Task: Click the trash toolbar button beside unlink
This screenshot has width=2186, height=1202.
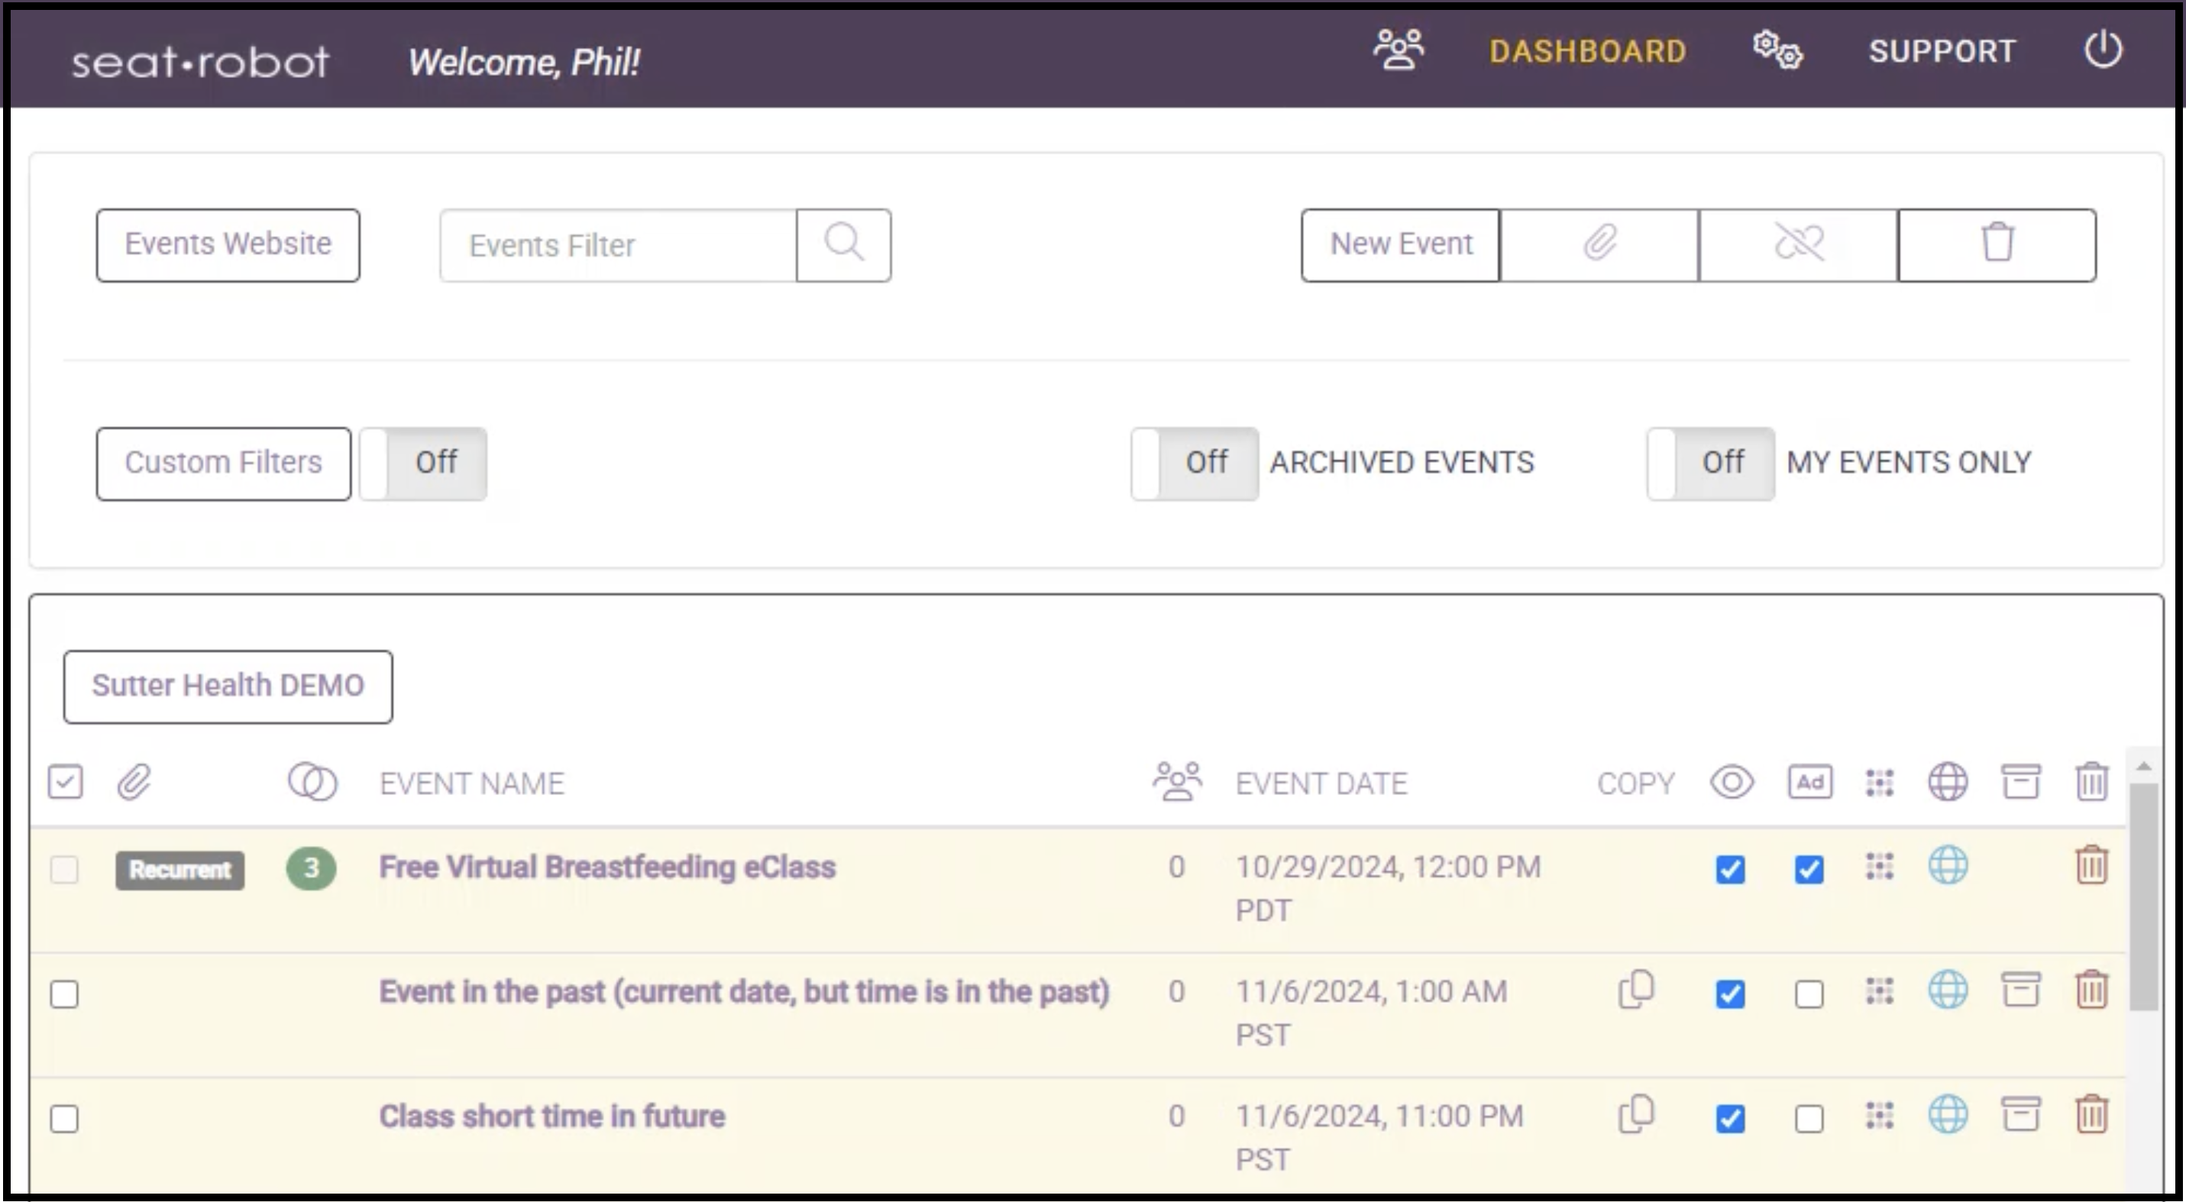Action: coord(1997,245)
